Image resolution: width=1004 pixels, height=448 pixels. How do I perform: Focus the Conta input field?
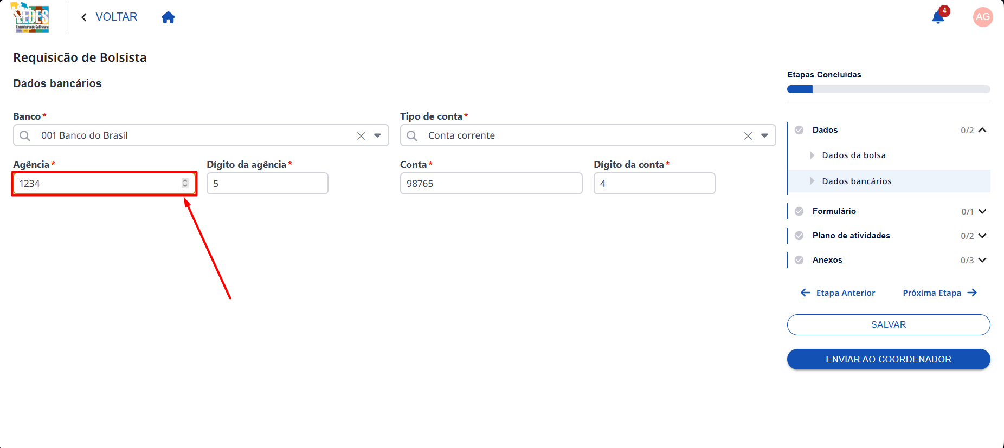(491, 184)
